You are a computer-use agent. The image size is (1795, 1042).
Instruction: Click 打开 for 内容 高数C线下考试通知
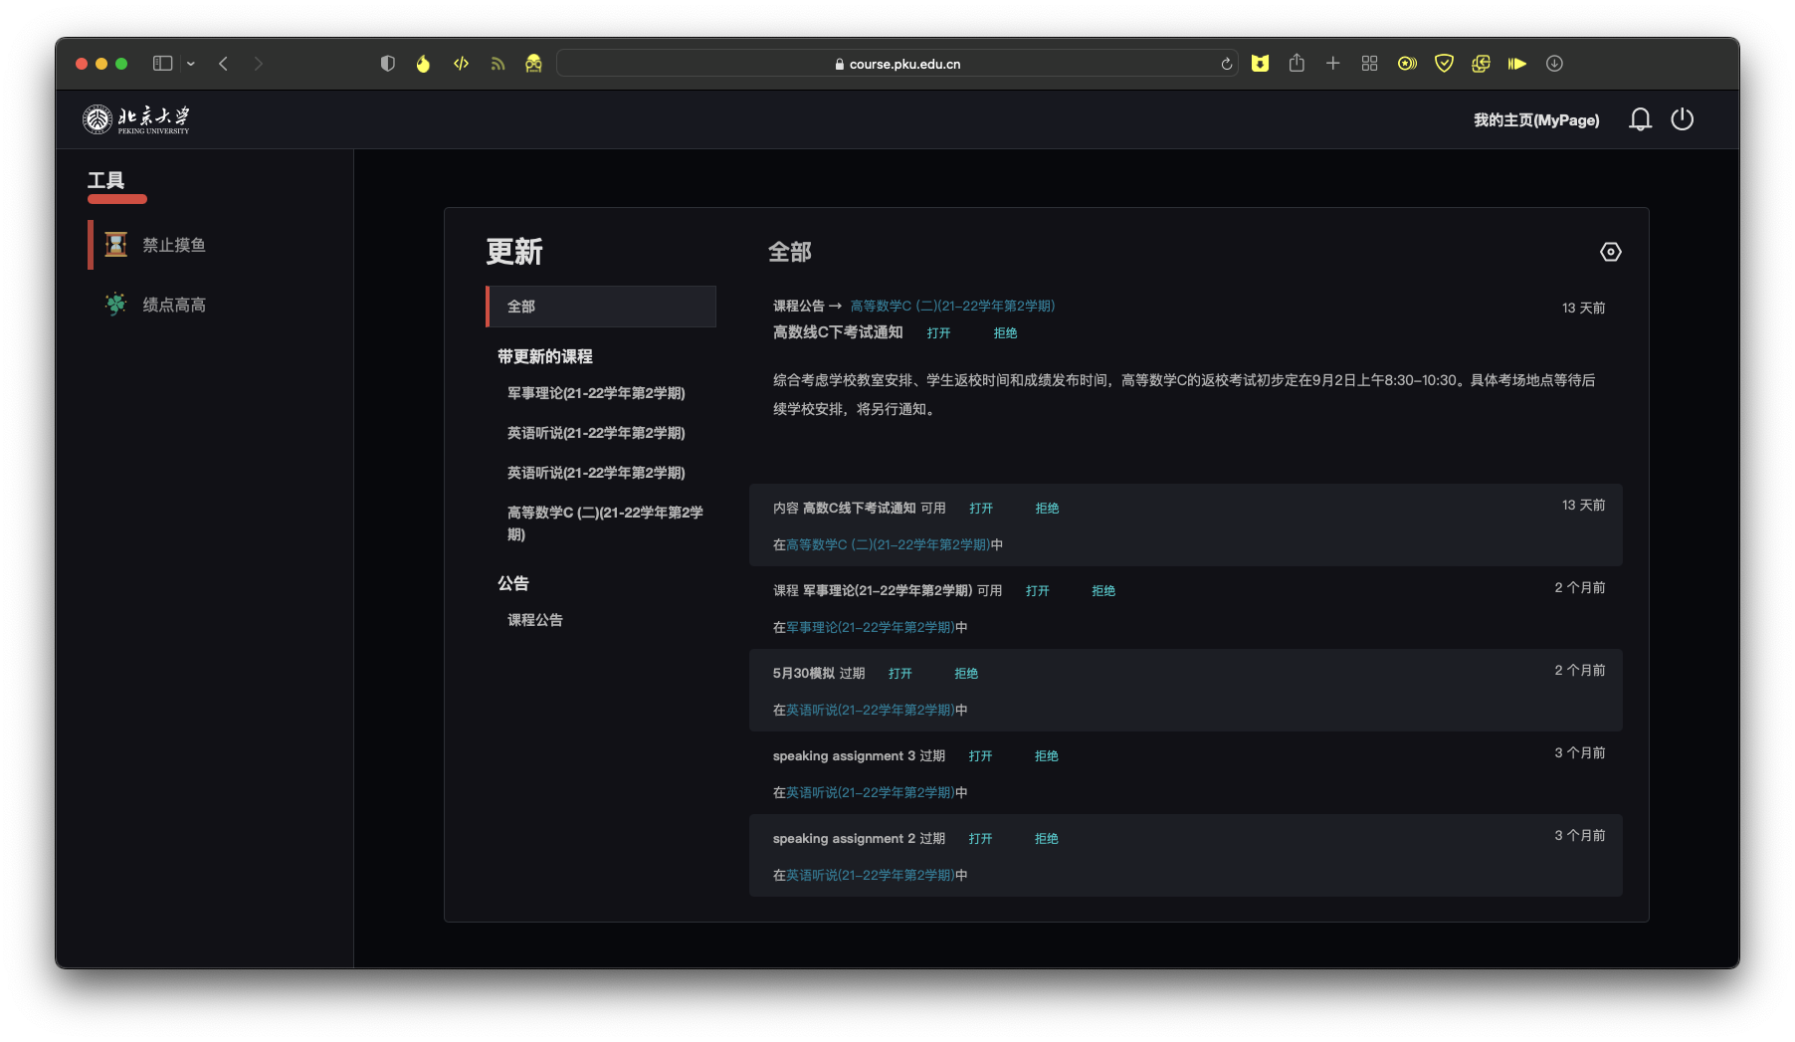(x=981, y=509)
